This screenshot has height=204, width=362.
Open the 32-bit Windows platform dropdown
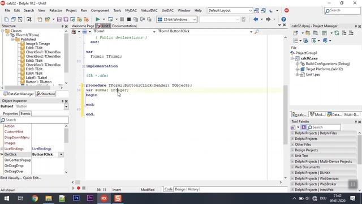pos(195,19)
